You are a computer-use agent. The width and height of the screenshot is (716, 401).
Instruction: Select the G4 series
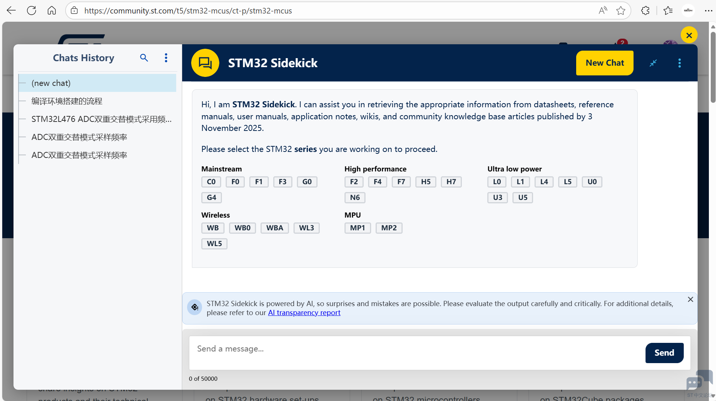point(211,198)
